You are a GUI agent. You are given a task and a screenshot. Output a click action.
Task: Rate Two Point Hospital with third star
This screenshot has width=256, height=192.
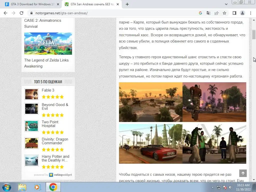[x=52, y=132]
